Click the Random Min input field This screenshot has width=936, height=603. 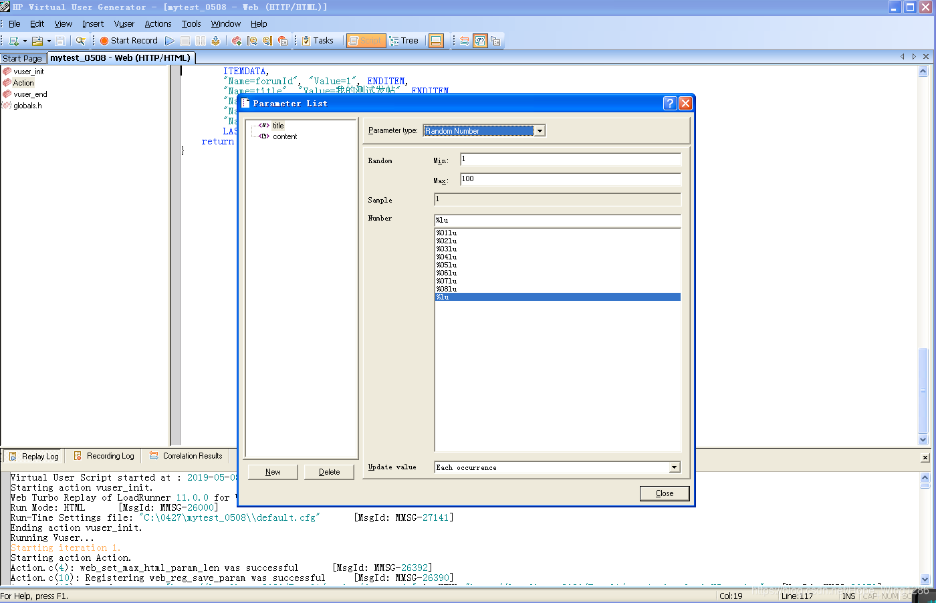570,159
